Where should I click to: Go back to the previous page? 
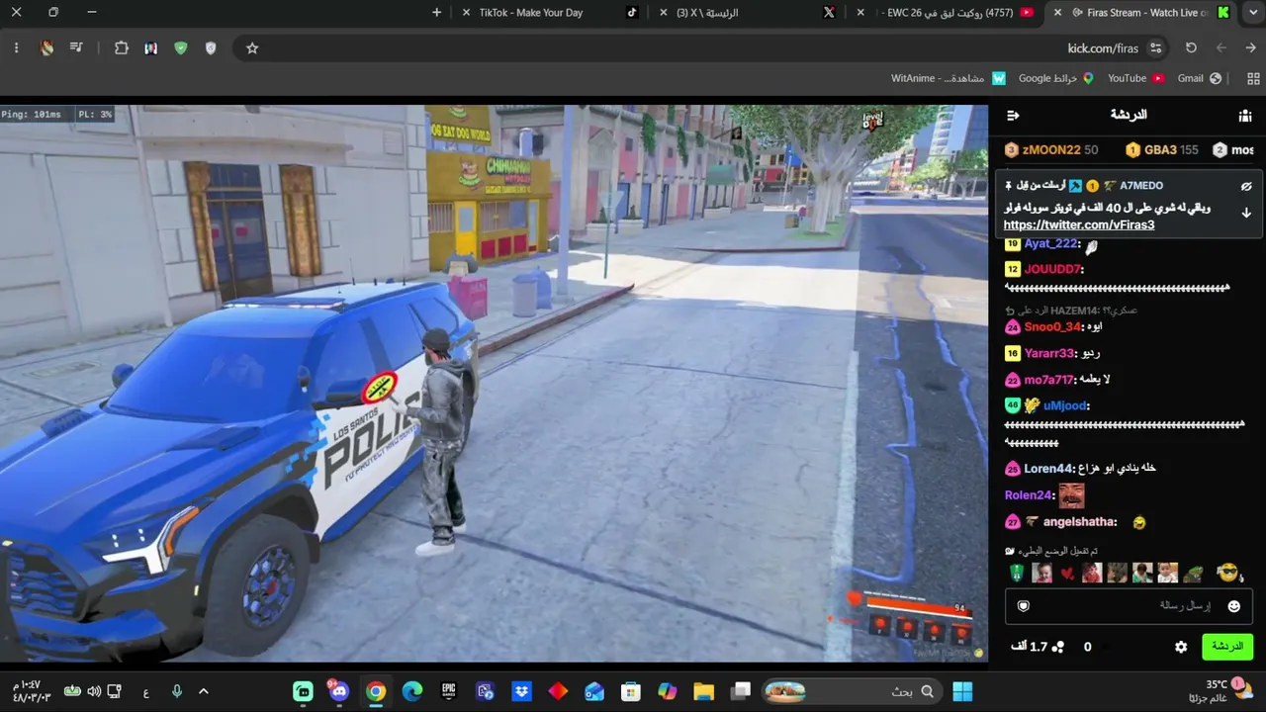1250,47
